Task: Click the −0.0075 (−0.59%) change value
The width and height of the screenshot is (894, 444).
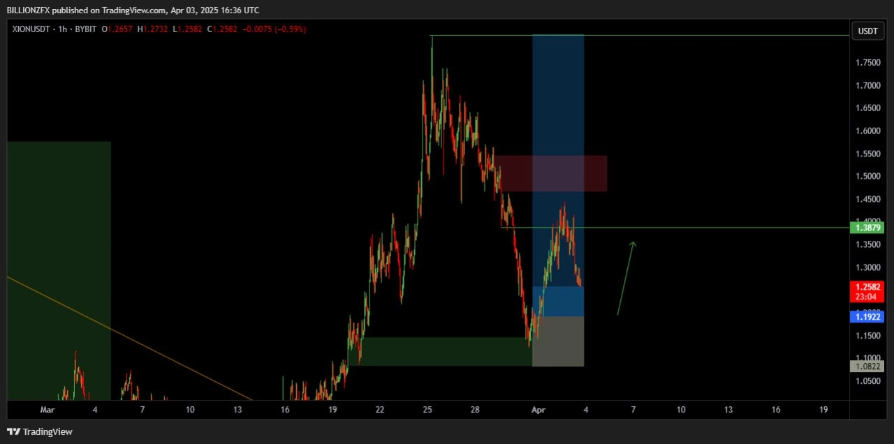Action: [x=274, y=29]
